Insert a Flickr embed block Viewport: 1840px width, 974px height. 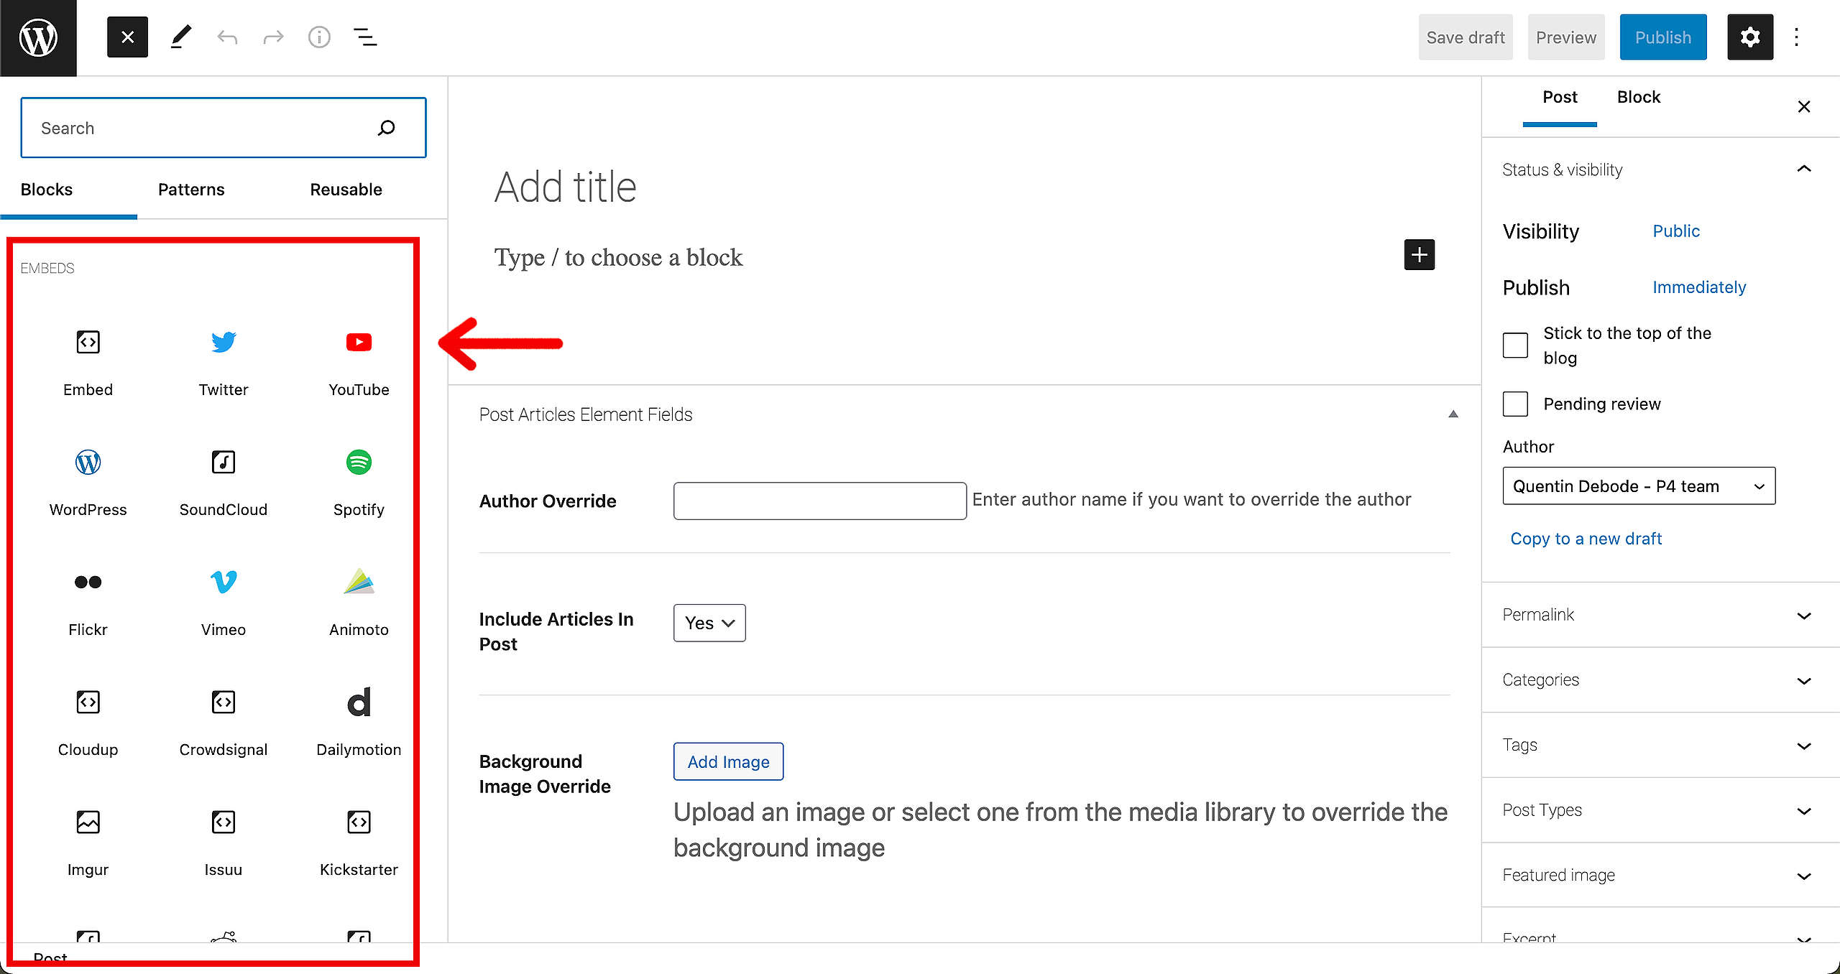tap(88, 603)
